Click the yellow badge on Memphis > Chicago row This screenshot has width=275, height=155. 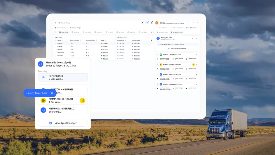[193, 65]
